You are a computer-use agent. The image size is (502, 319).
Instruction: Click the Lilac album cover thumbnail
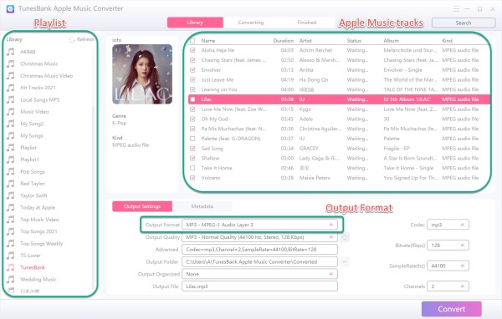point(142,74)
